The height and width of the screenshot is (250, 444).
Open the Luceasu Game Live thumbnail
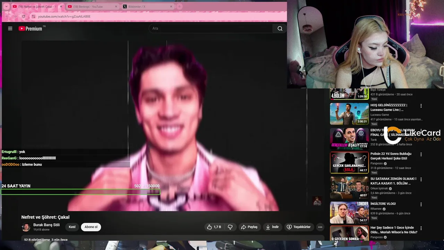(x=349, y=114)
